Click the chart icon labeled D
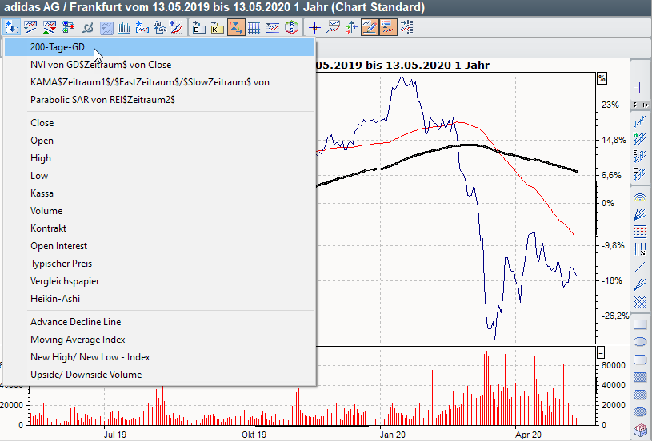 click(198, 28)
